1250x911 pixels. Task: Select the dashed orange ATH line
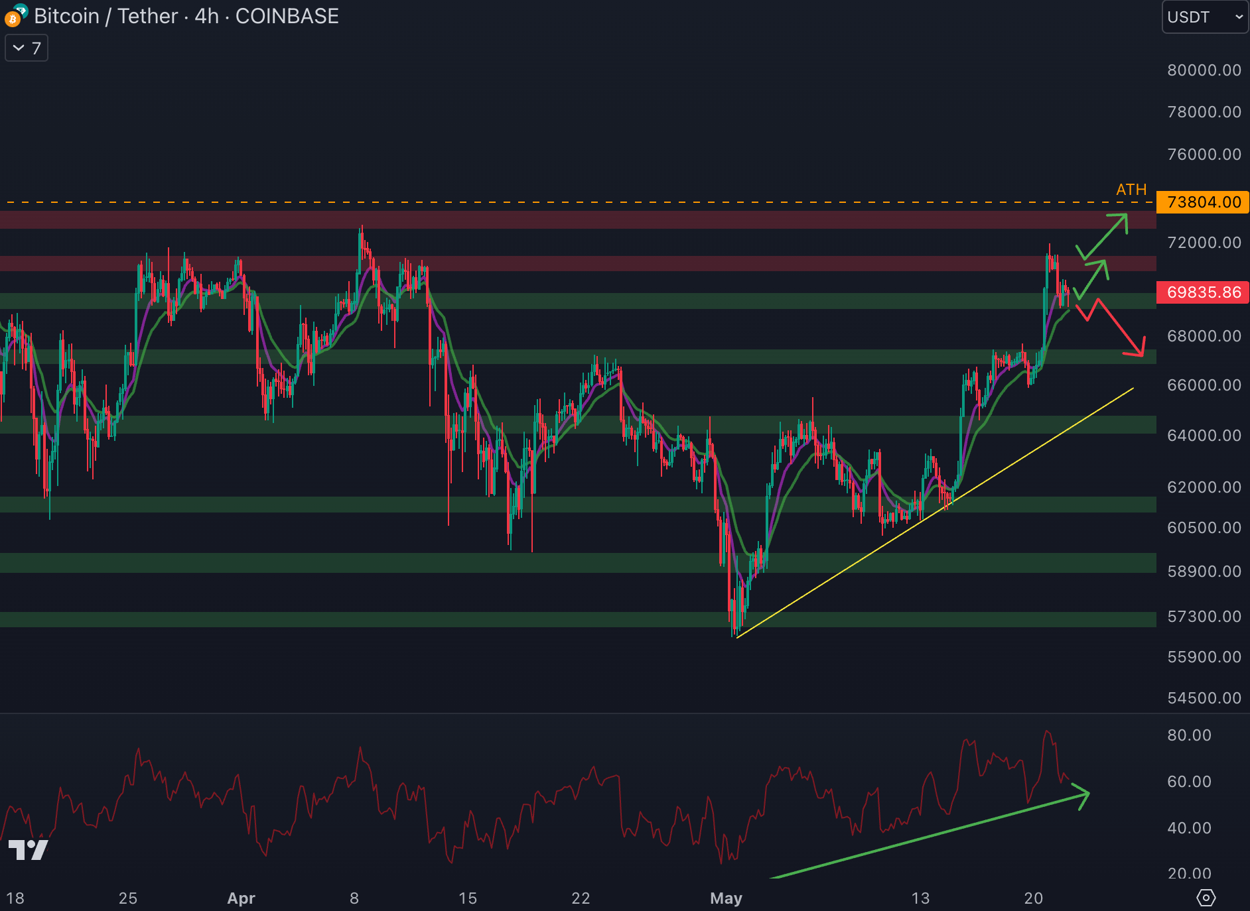tap(531, 202)
